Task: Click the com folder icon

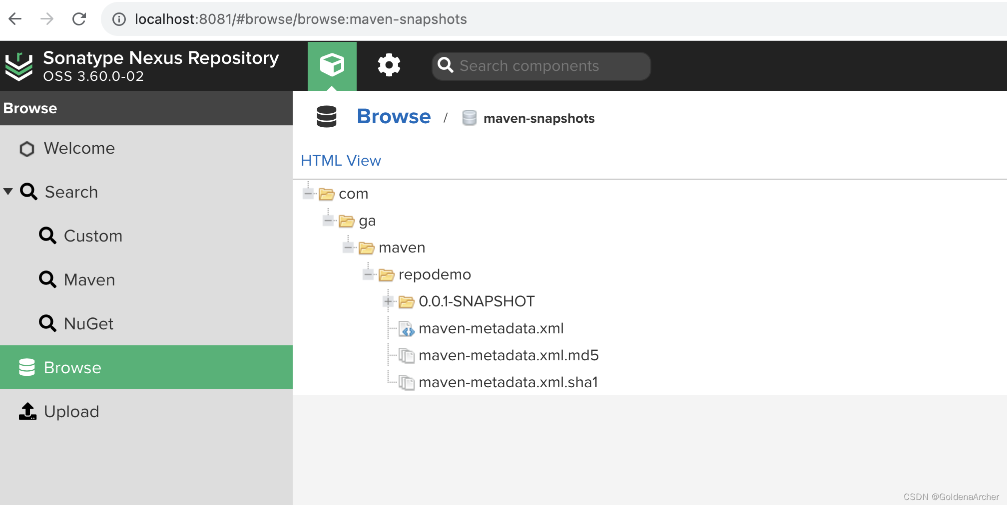Action: click(327, 194)
